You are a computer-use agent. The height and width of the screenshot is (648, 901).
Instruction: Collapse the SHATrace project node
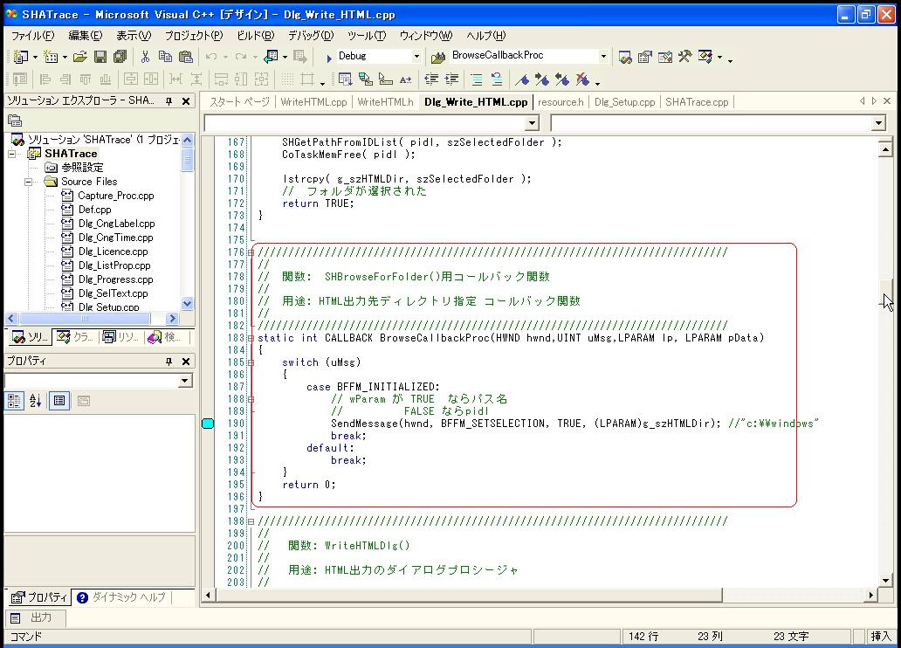[11, 154]
